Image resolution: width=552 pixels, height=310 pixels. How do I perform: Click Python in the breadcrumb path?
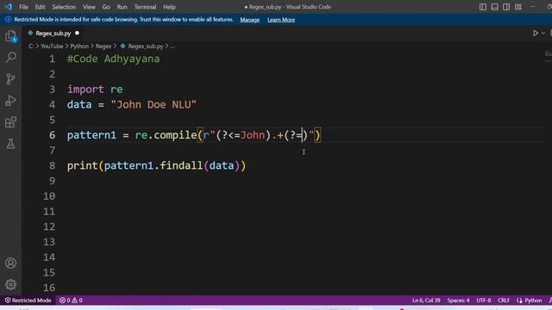tap(79, 46)
